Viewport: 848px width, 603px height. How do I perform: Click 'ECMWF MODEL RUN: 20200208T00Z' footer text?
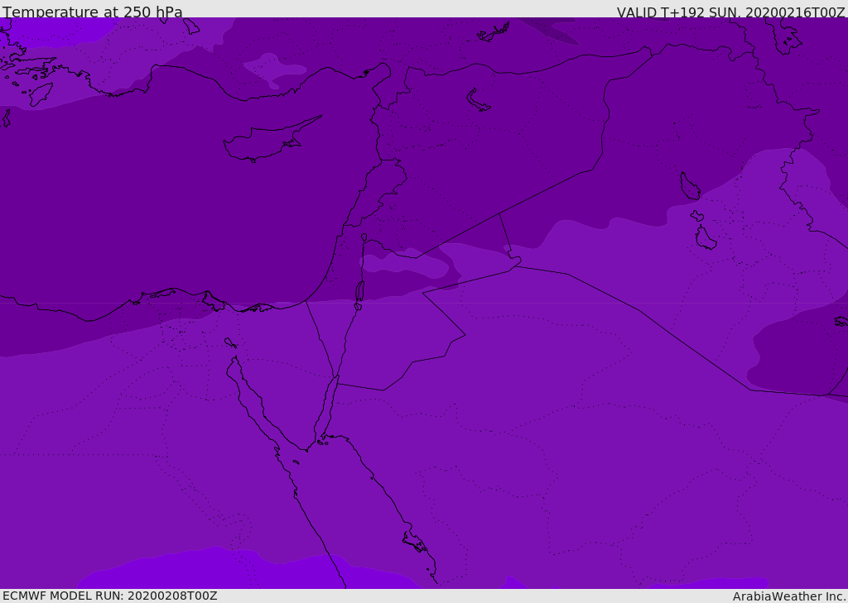(x=110, y=596)
